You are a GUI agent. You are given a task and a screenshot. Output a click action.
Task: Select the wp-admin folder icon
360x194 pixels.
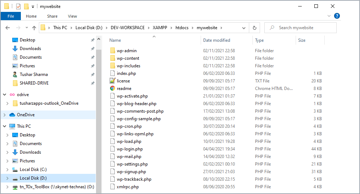click(x=113, y=51)
